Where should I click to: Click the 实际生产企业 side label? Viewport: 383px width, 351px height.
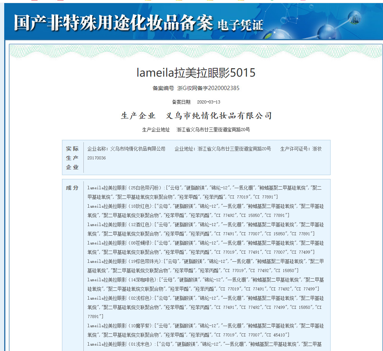click(72, 158)
